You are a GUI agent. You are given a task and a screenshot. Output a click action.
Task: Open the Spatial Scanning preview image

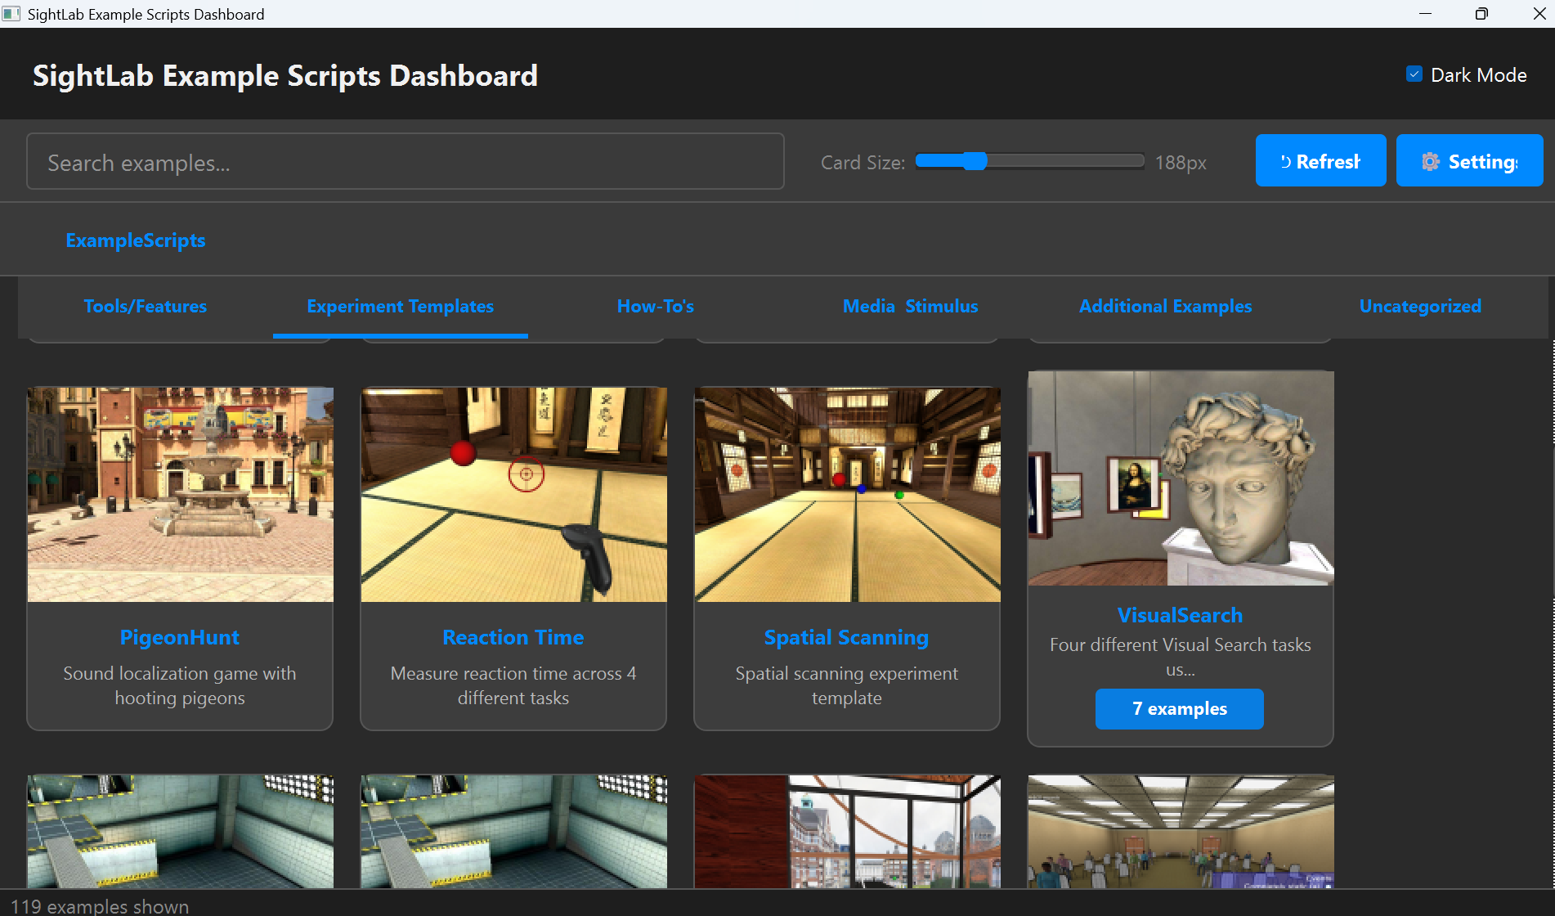[847, 494]
